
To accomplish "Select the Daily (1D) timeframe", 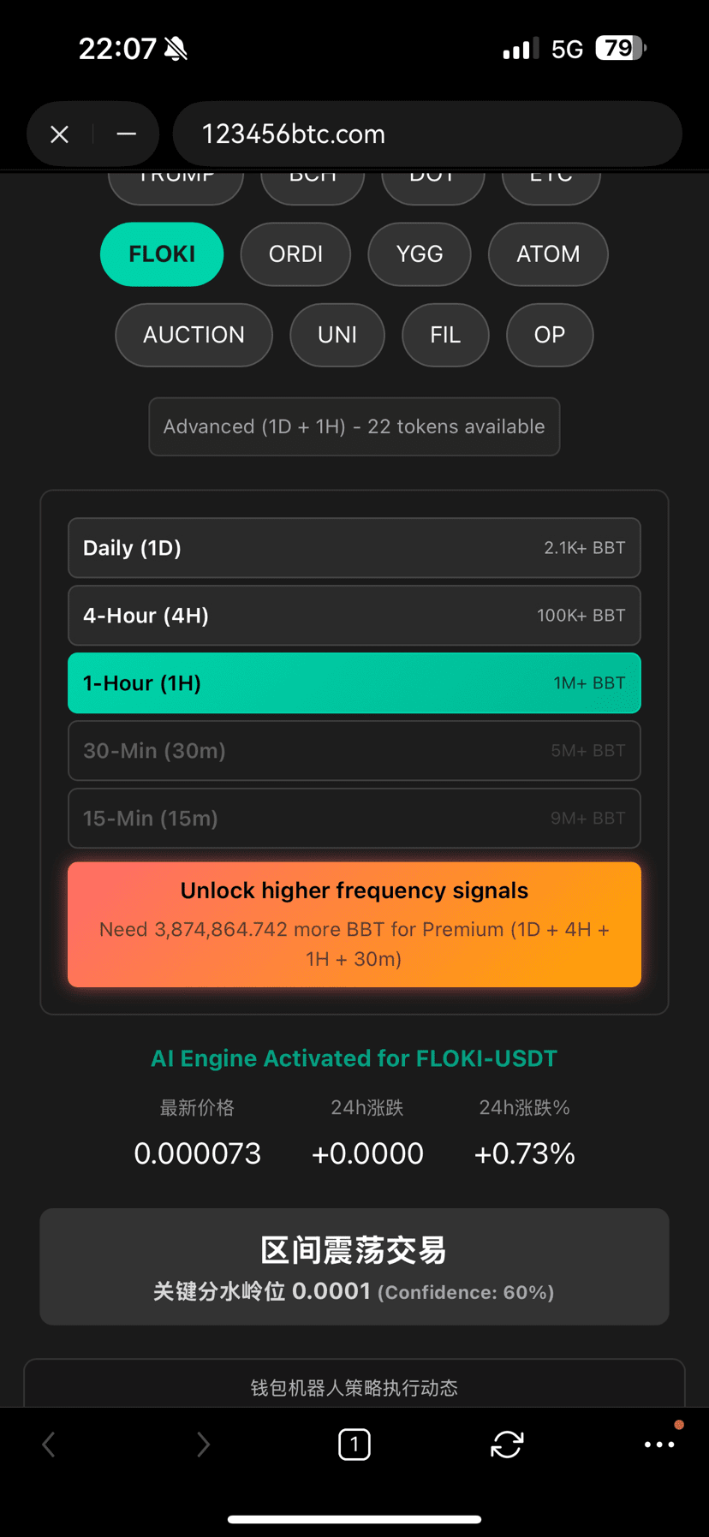I will coord(354,548).
